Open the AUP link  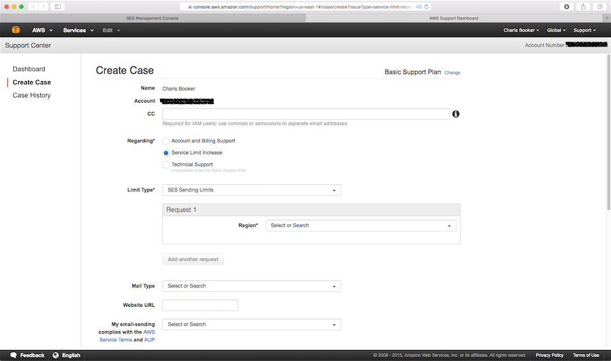pyautogui.click(x=149, y=340)
